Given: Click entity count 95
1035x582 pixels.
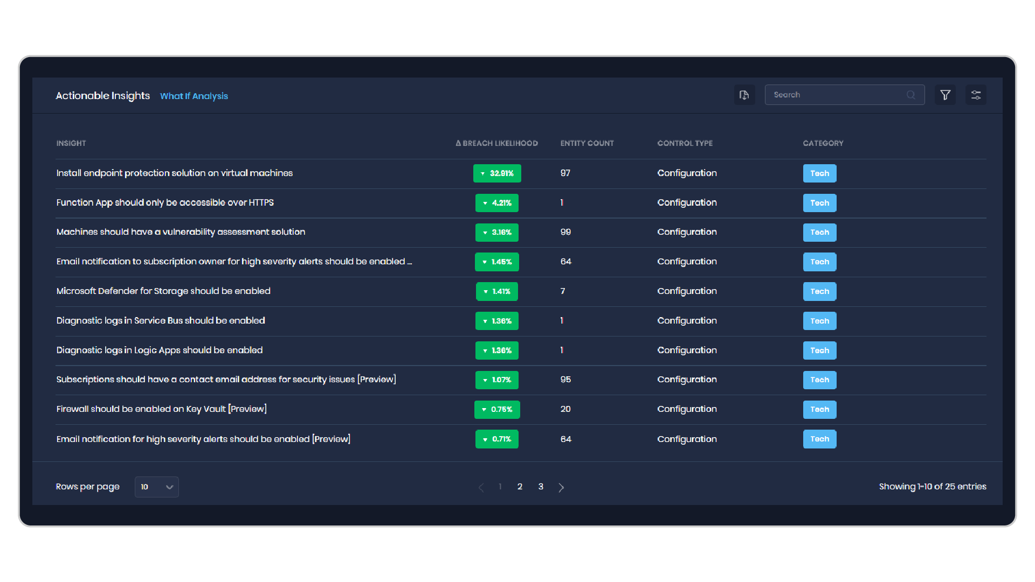Looking at the screenshot, I should [565, 380].
